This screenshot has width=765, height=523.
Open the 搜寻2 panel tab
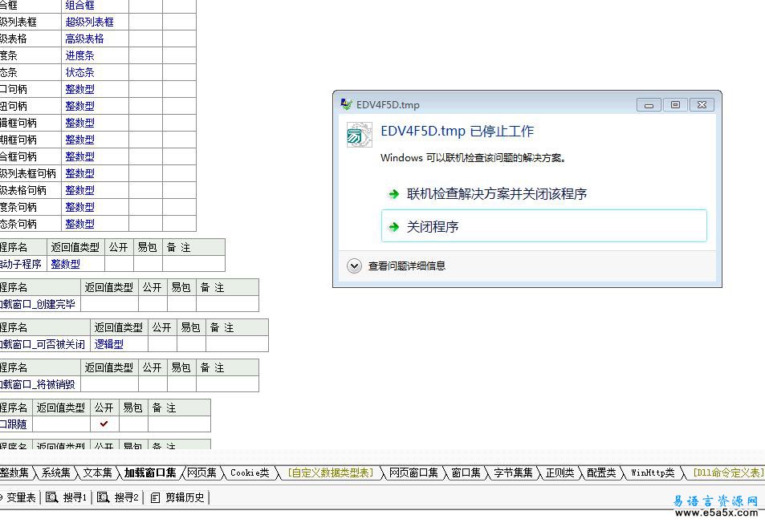pyautogui.click(x=117, y=497)
